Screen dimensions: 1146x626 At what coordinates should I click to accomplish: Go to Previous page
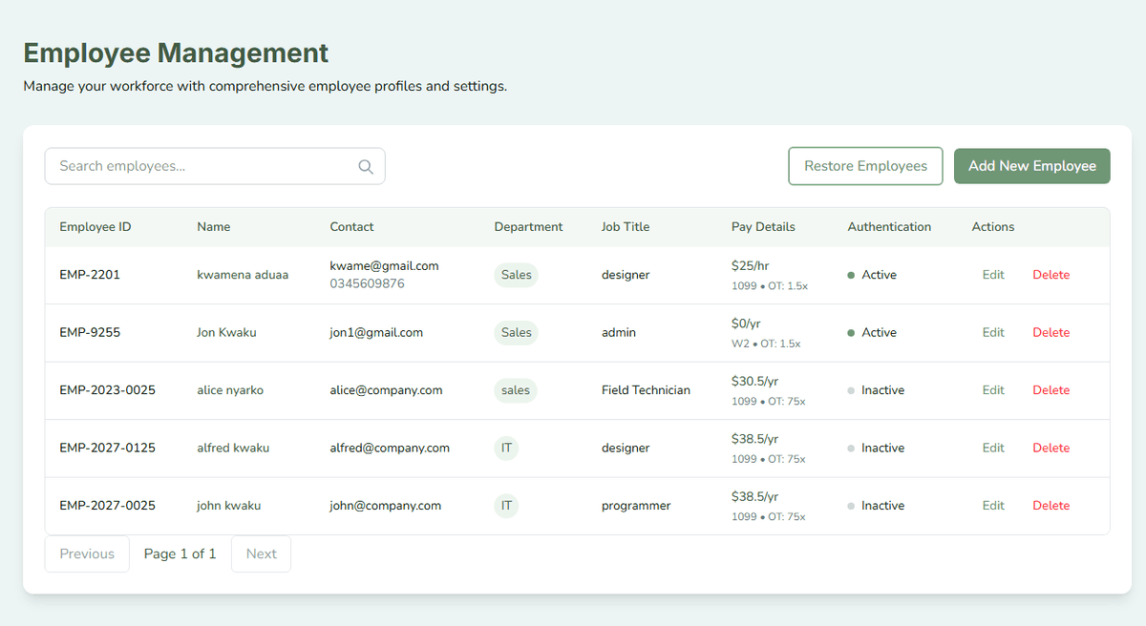pos(87,553)
